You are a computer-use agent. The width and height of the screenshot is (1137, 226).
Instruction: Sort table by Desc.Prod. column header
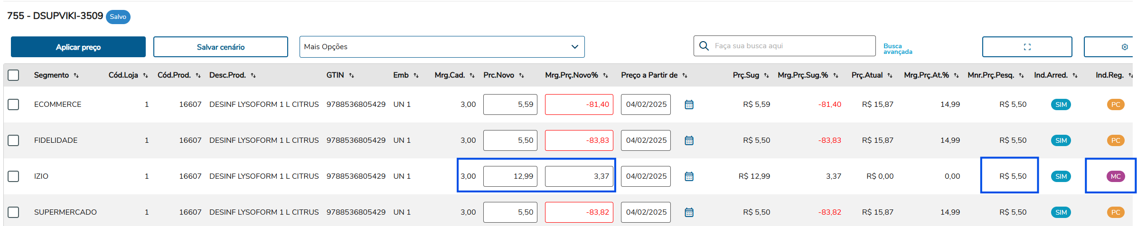pyautogui.click(x=228, y=75)
